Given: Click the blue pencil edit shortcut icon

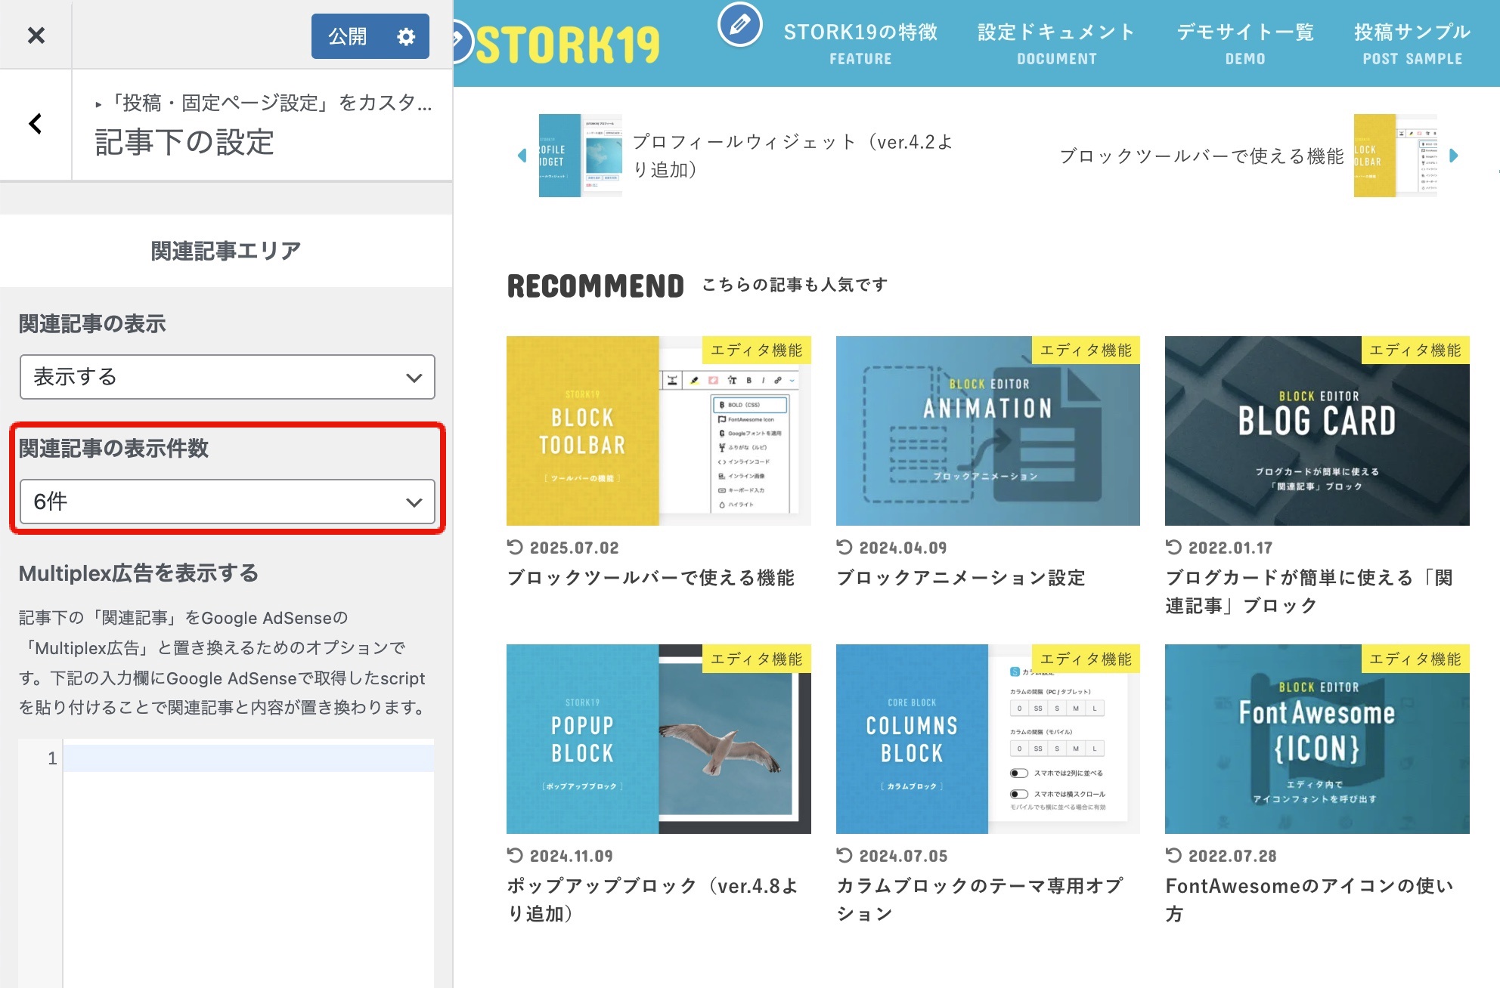Looking at the screenshot, I should coord(739,24).
